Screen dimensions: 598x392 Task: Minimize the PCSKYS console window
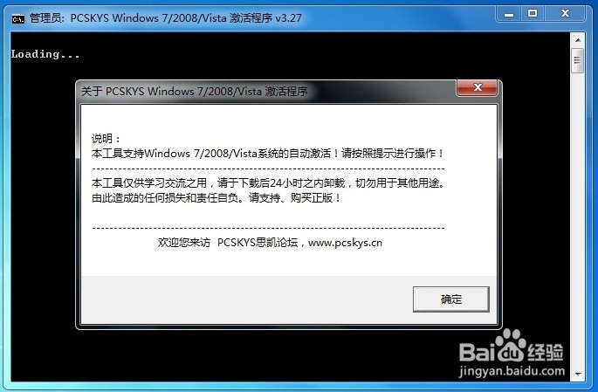point(509,14)
